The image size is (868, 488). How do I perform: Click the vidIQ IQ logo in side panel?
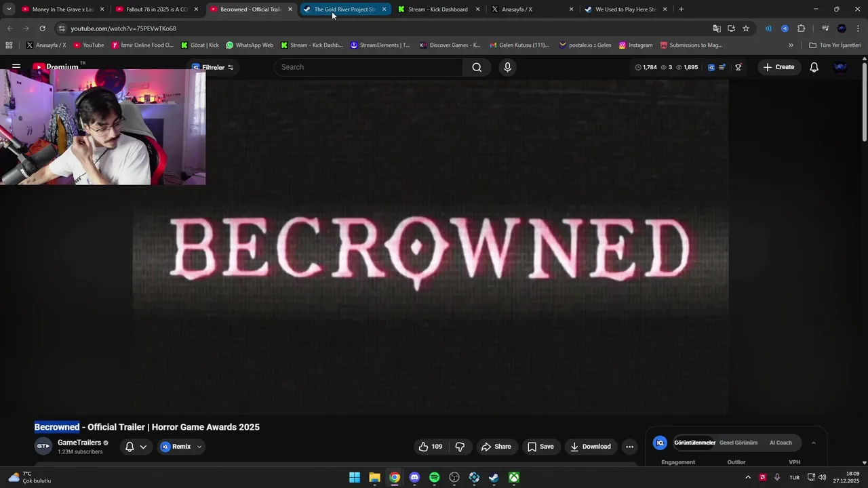click(x=660, y=443)
